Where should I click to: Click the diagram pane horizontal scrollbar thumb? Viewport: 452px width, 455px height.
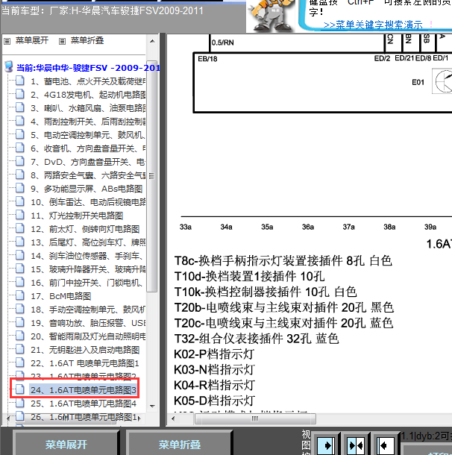[255, 418]
